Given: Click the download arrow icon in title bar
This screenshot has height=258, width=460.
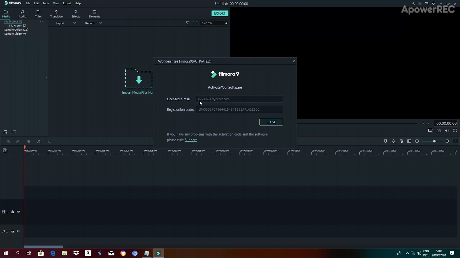Looking at the screenshot, I should point(434,4).
